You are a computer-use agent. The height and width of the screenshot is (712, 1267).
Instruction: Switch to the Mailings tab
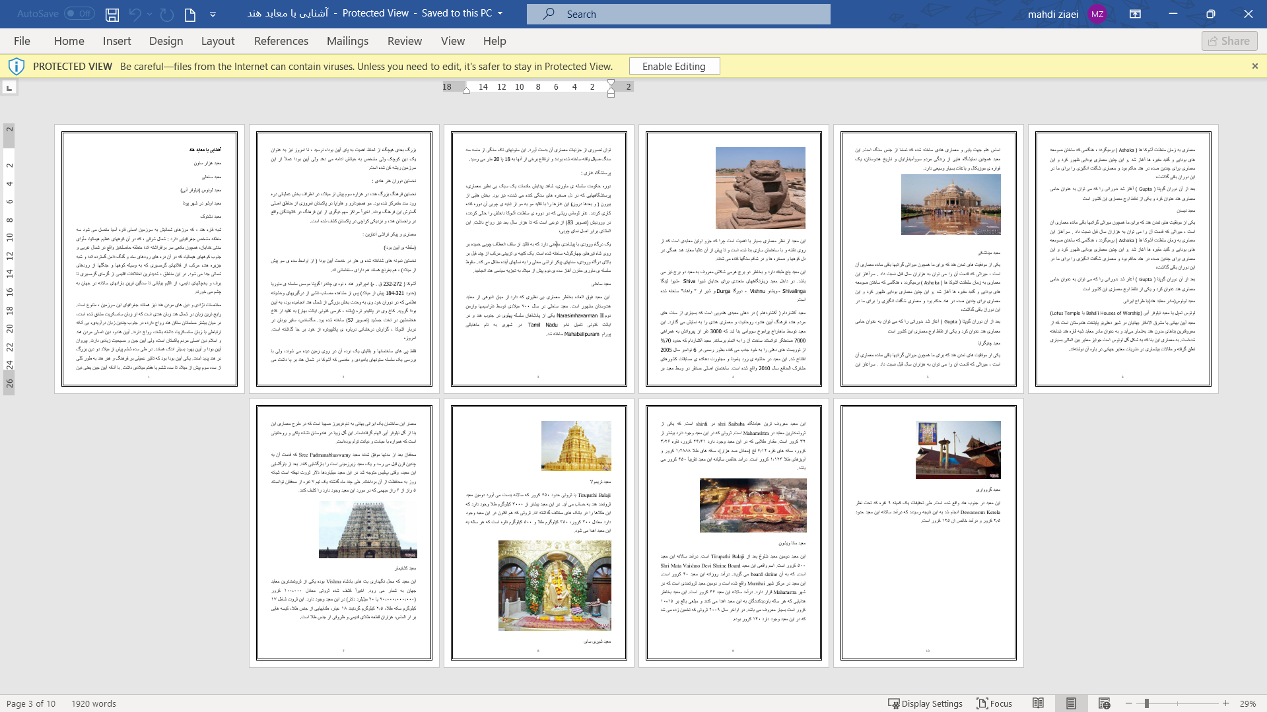click(347, 41)
